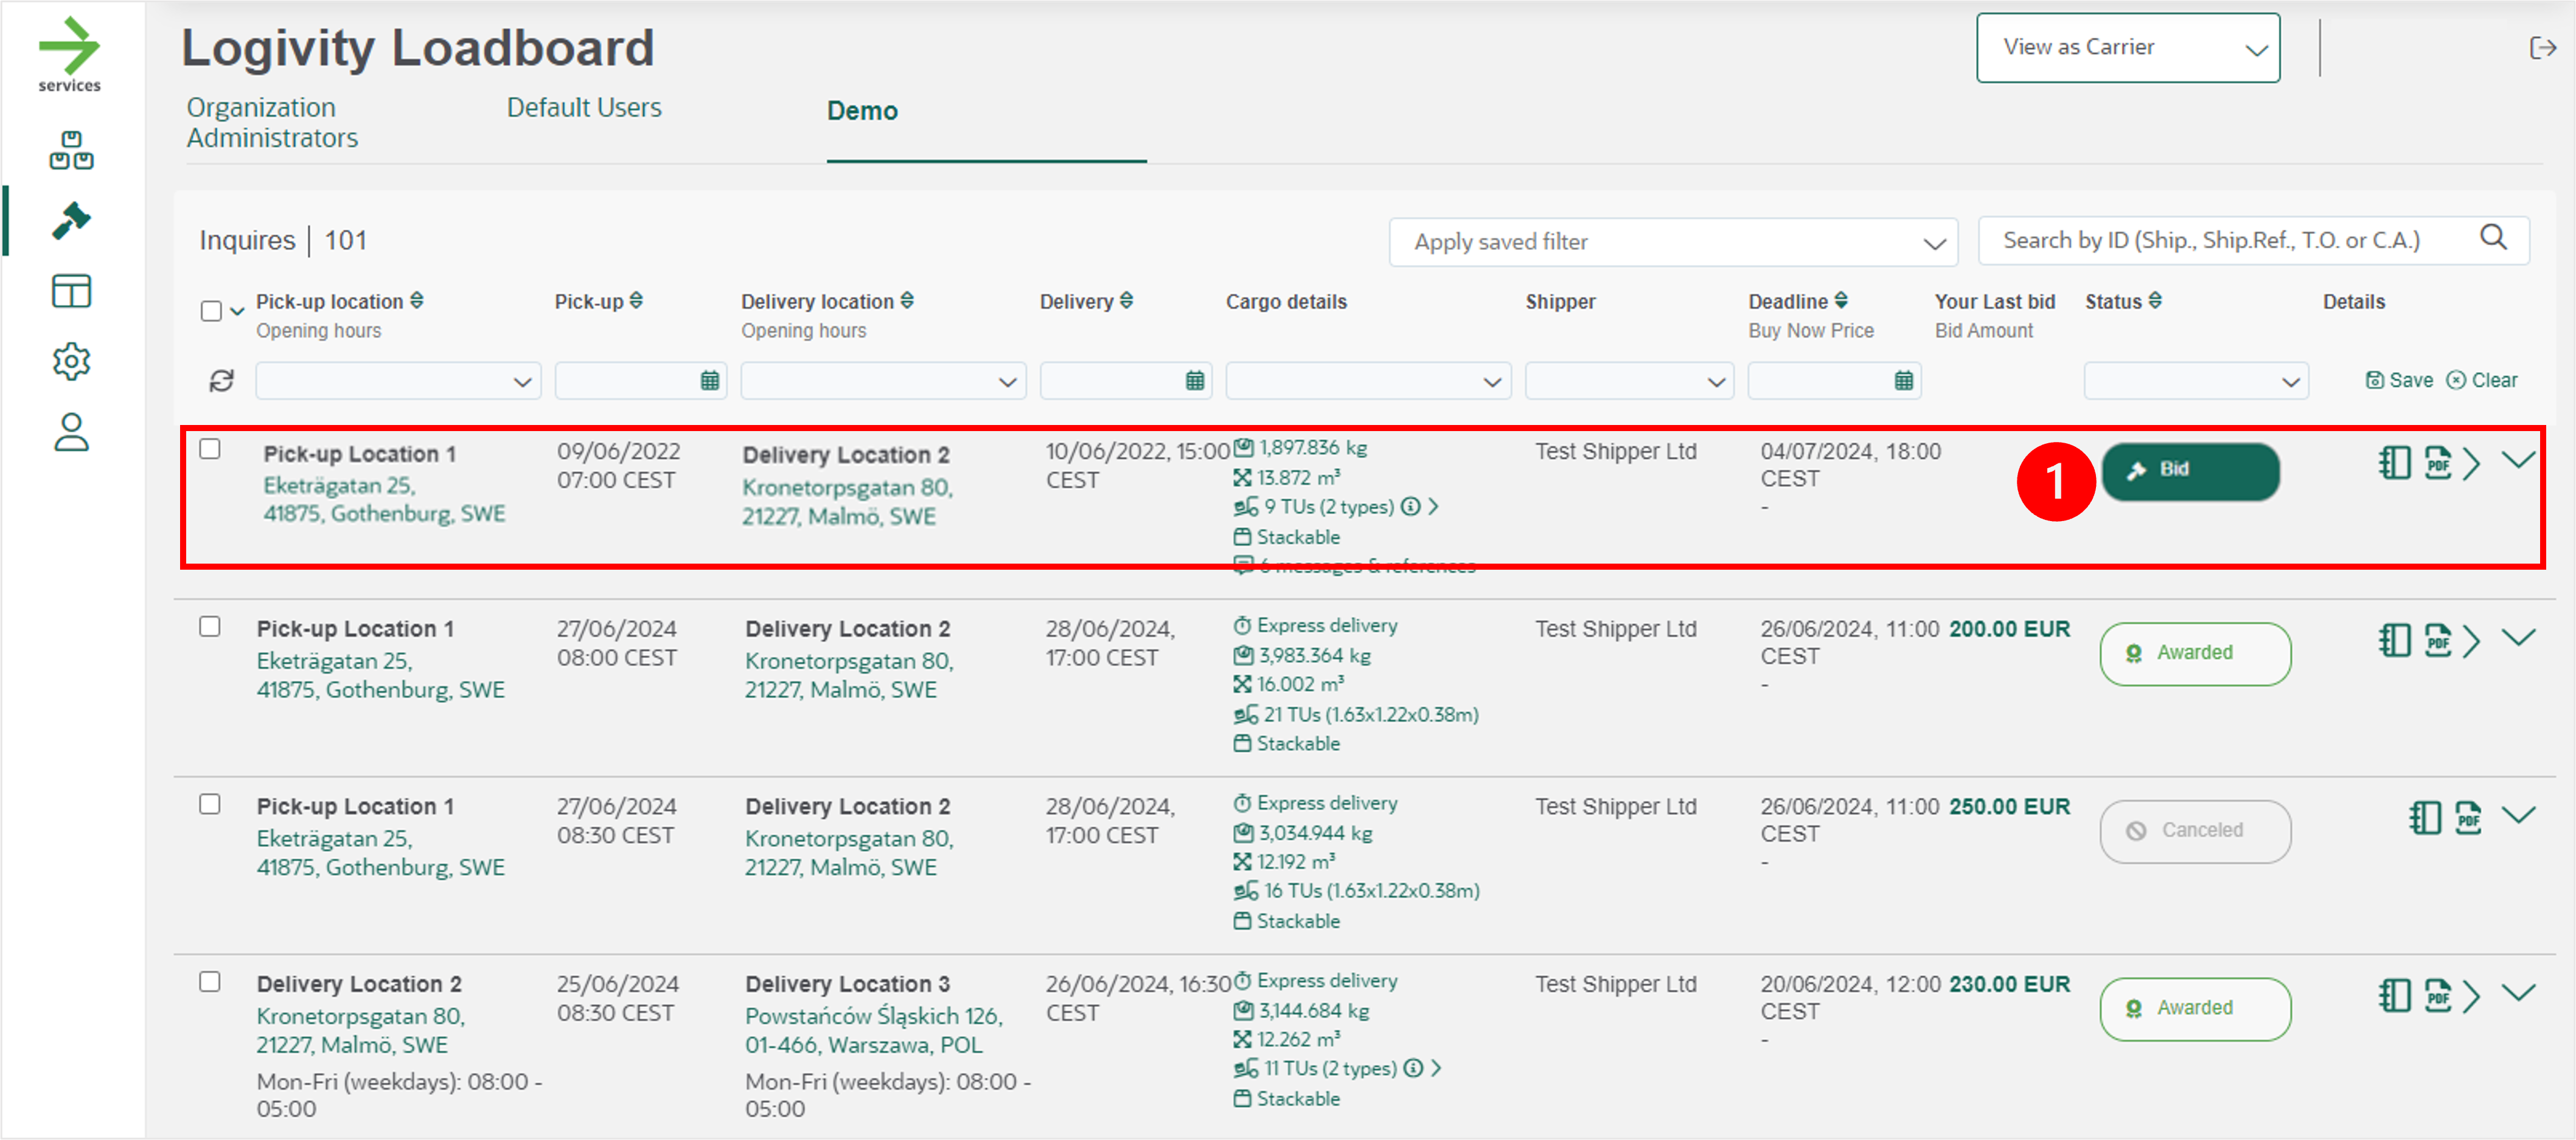Image resolution: width=2576 pixels, height=1140 pixels.
Task: Open the View as Carrier dropdown
Action: point(2128,48)
